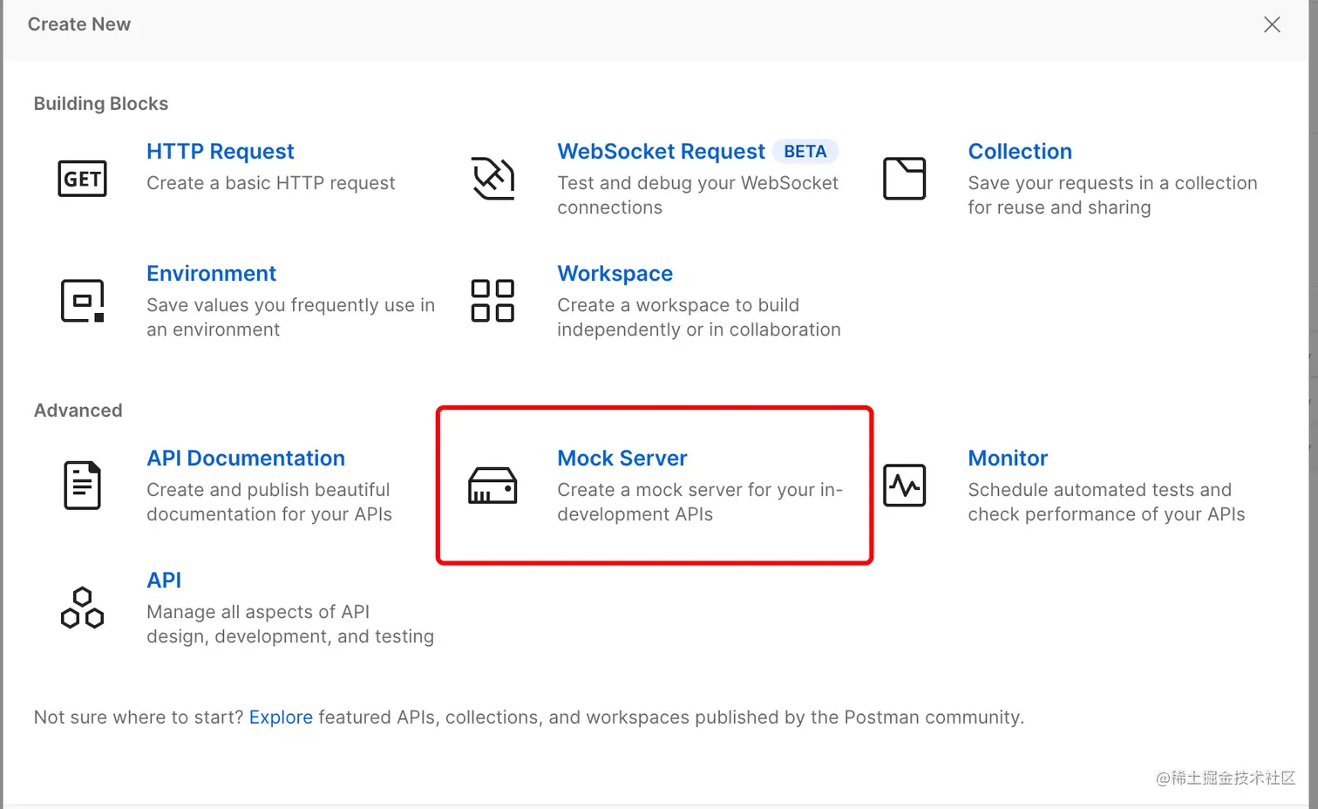Viewport: 1318px width, 809px height.
Task: Click the 'Building Blocks' section heading
Action: (101, 104)
